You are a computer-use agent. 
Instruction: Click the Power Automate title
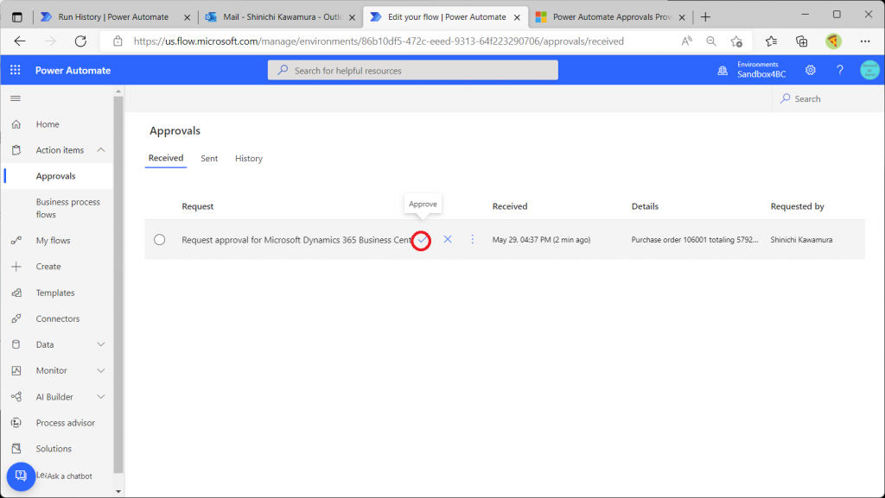click(x=73, y=71)
